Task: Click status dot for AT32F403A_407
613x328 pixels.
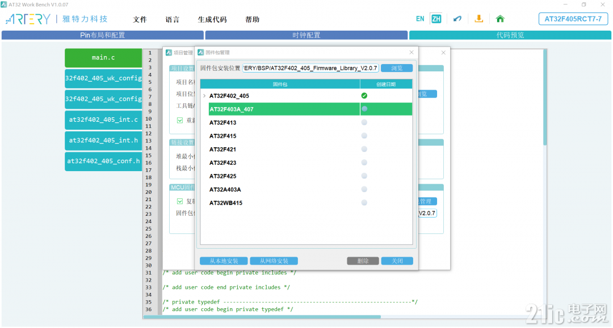Action: coord(364,109)
